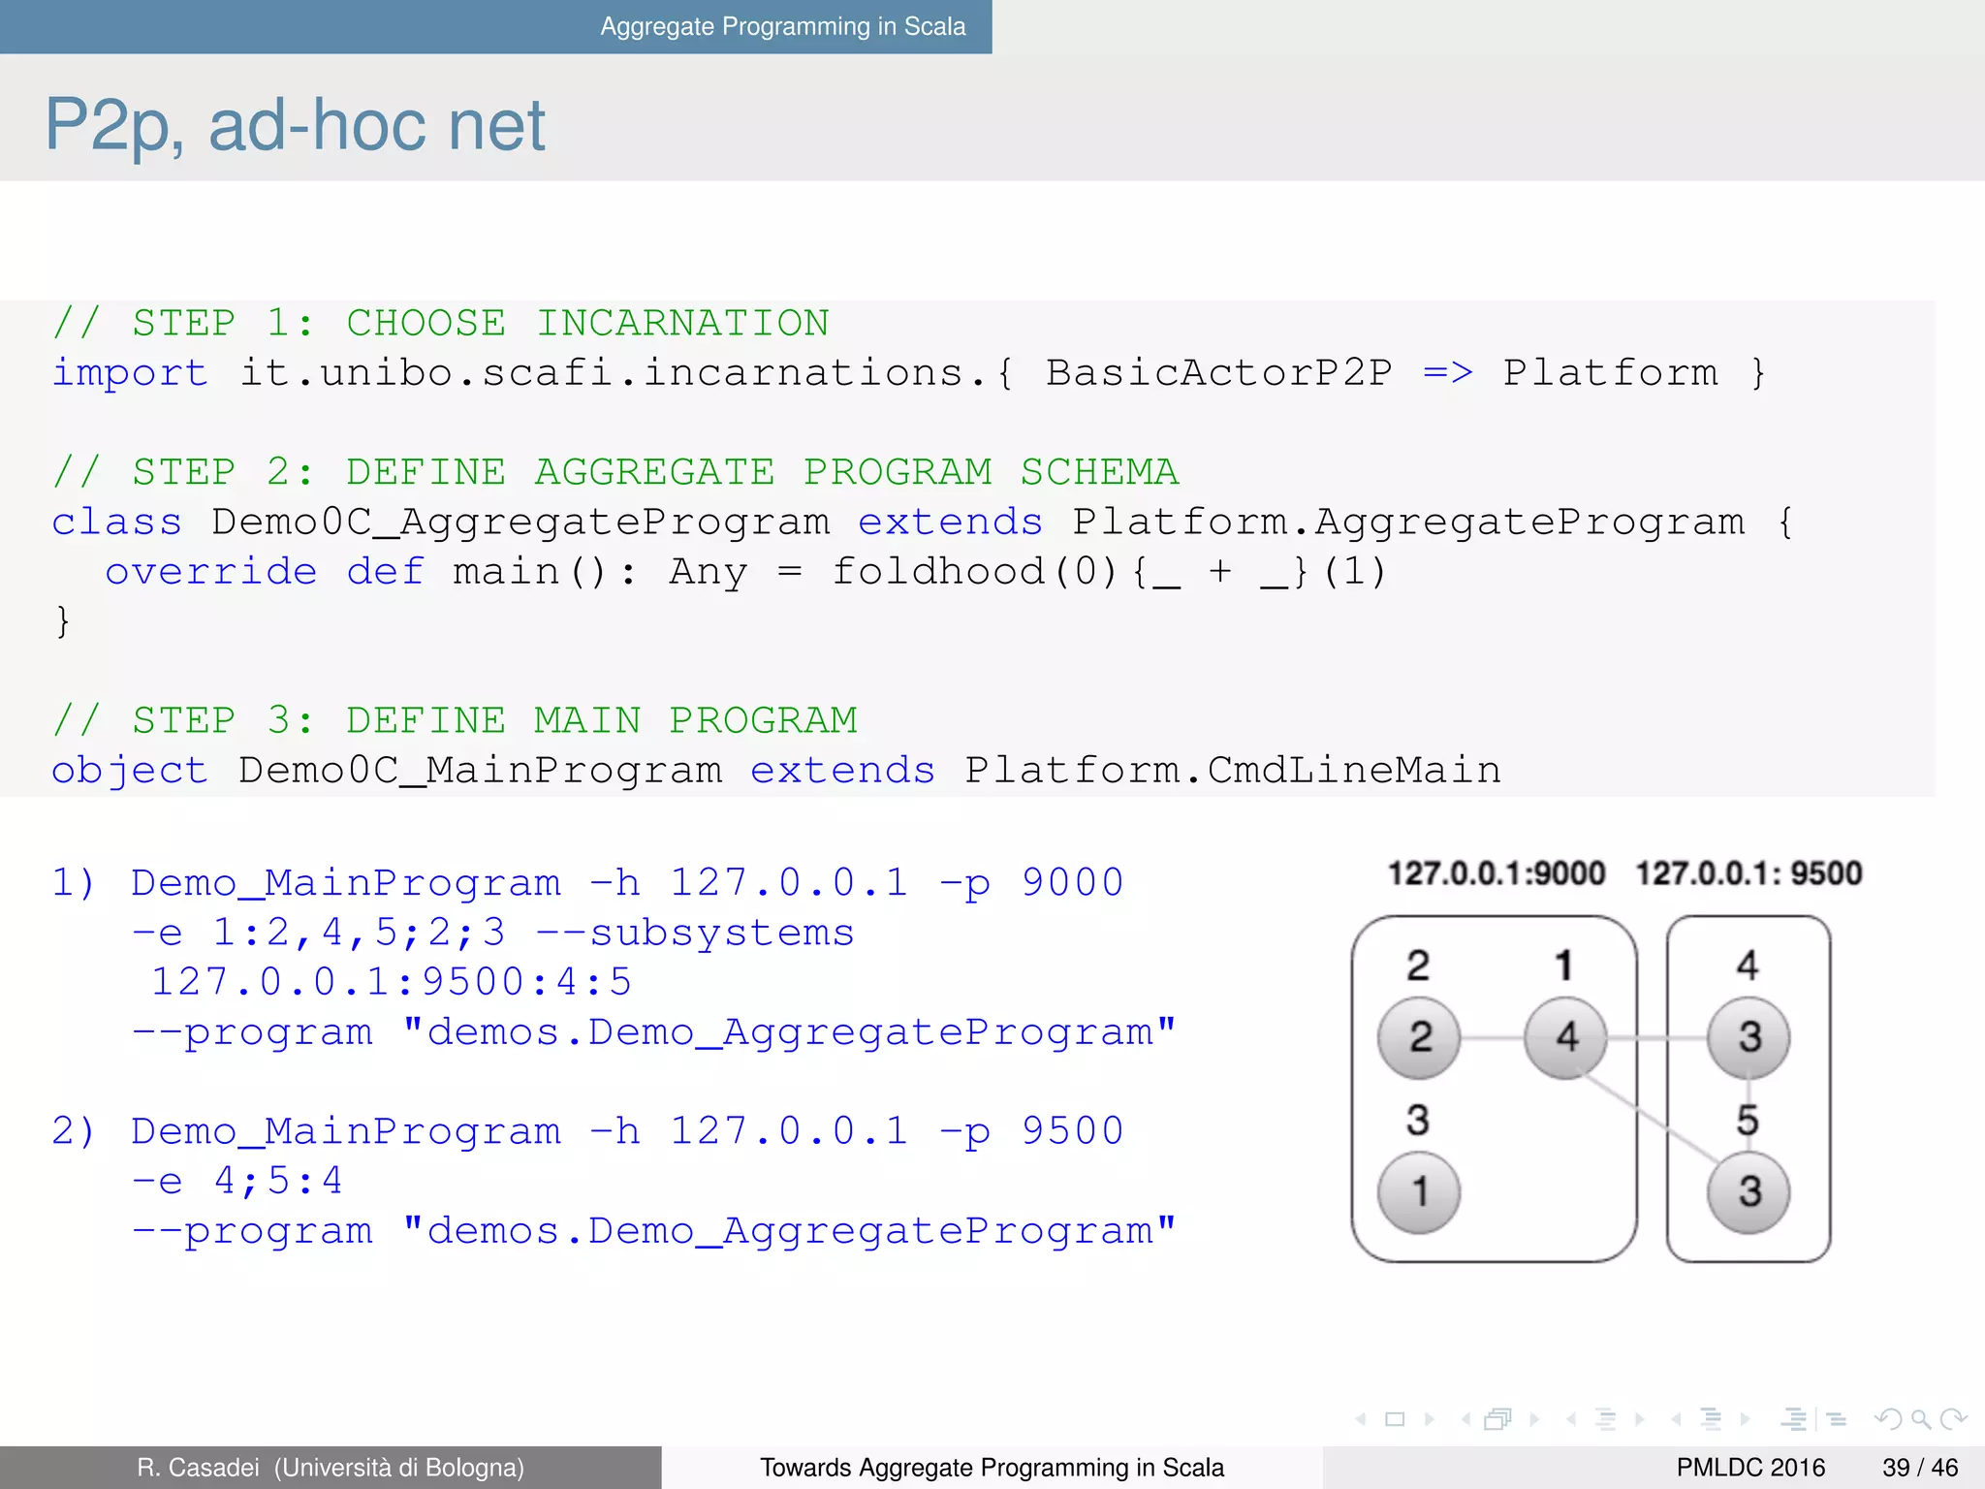Click PMLDC 2016 in the footer
This screenshot has height=1489, width=1985.
(1750, 1468)
